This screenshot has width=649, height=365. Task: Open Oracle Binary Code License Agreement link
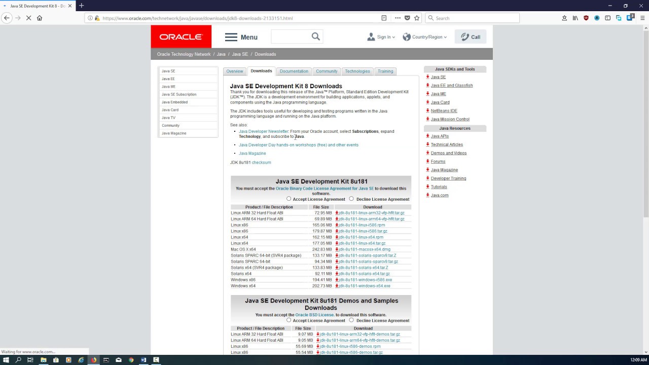[324, 189]
